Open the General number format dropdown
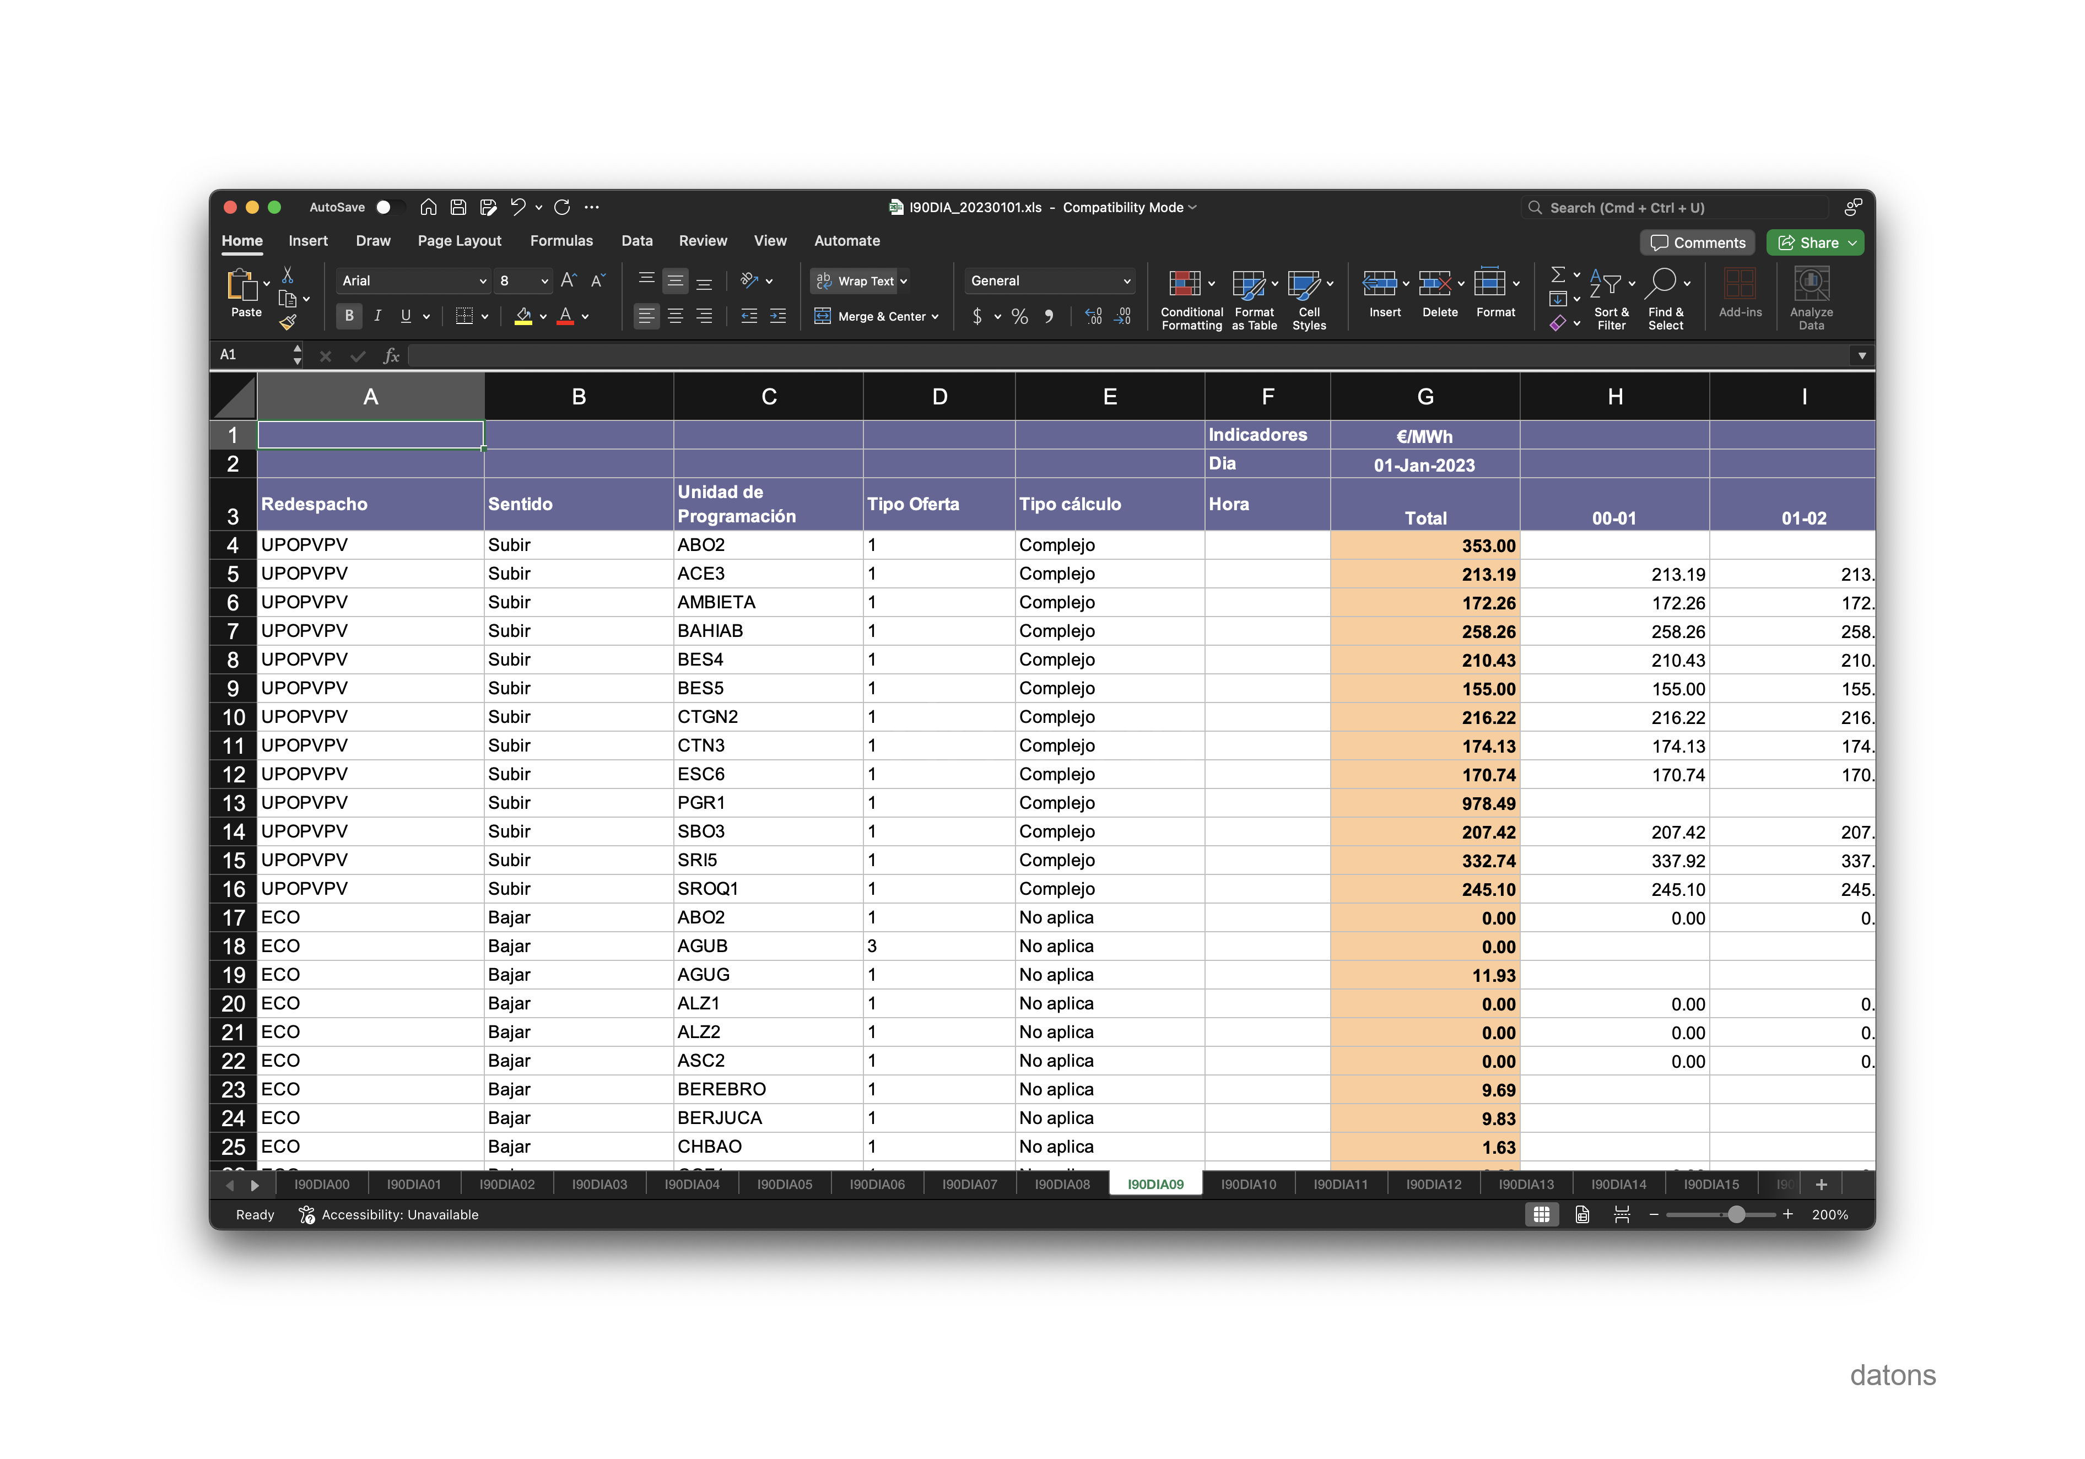 pos(1127,280)
